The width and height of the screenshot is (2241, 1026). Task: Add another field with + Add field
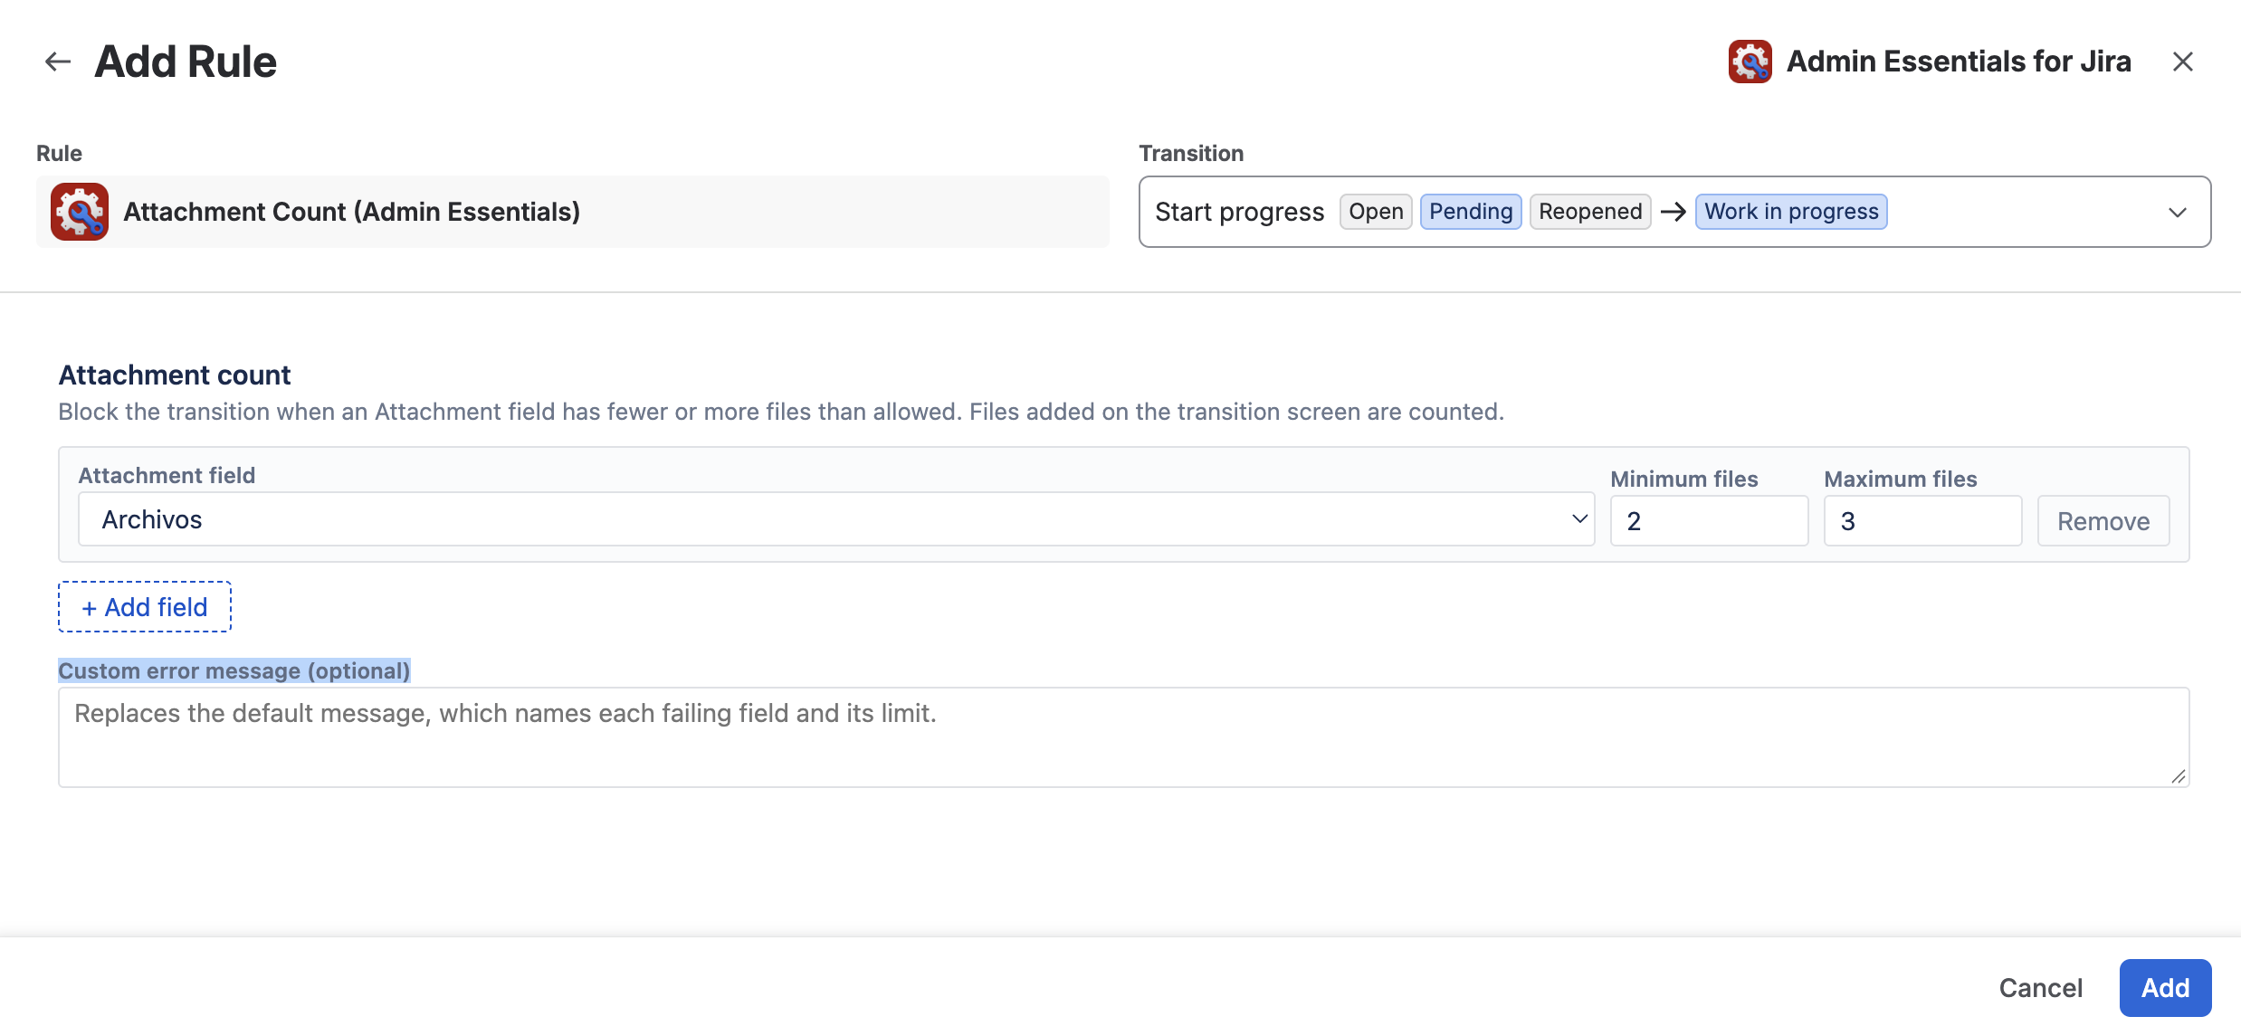[x=145, y=607]
